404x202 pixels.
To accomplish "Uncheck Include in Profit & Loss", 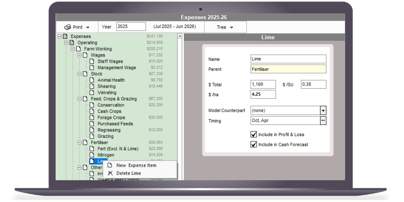I will coord(254,135).
